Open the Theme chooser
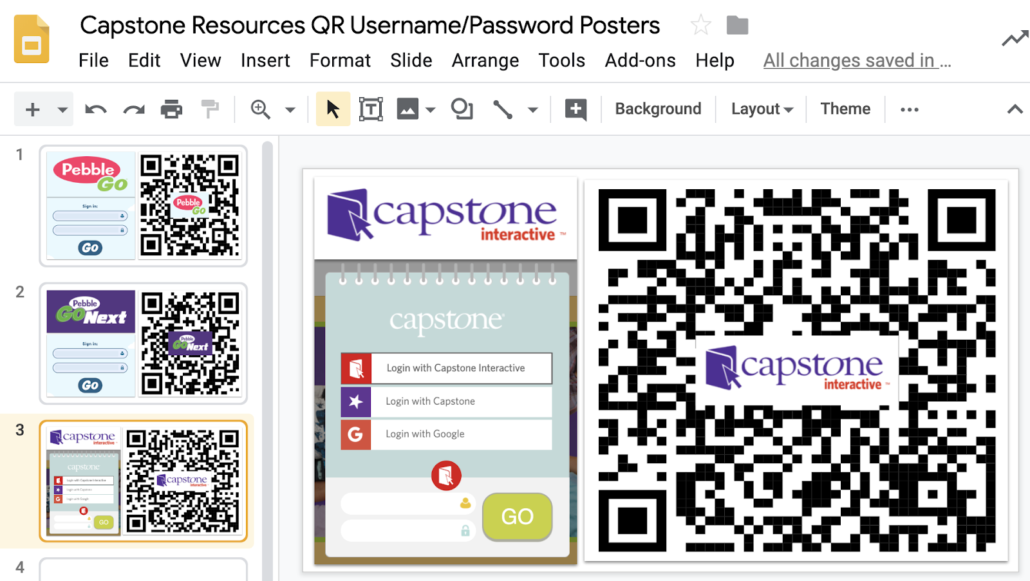1030x581 pixels. [x=845, y=109]
